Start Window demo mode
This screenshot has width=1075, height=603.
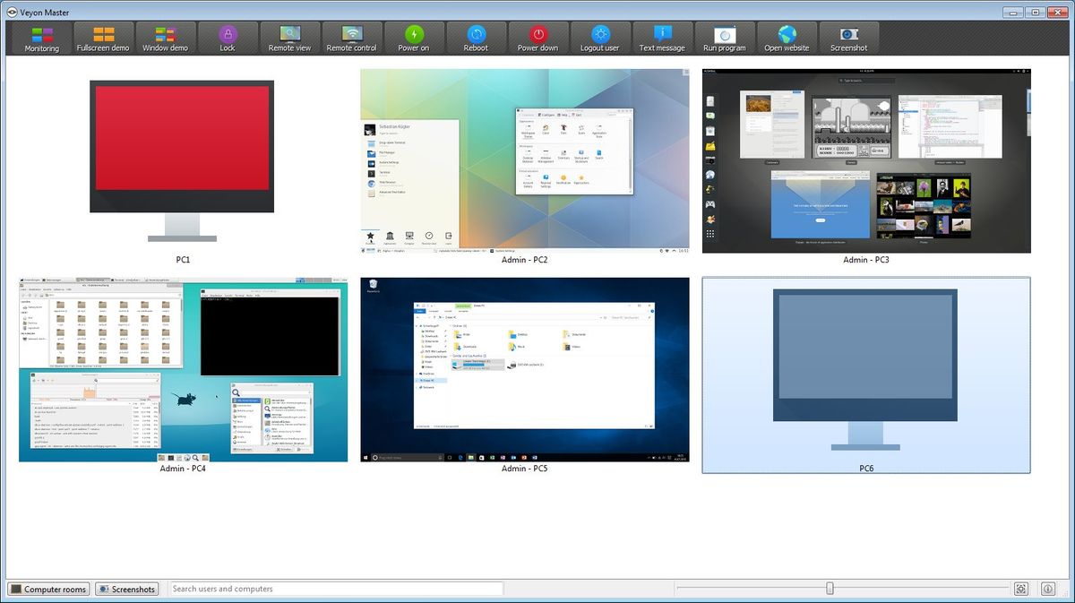click(x=165, y=38)
